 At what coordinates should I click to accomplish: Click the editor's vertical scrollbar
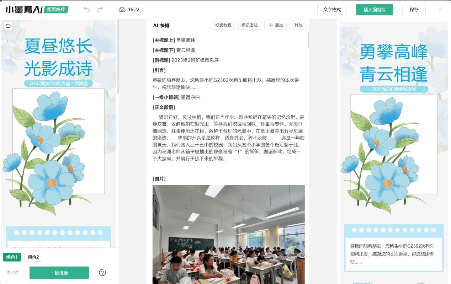(308, 40)
